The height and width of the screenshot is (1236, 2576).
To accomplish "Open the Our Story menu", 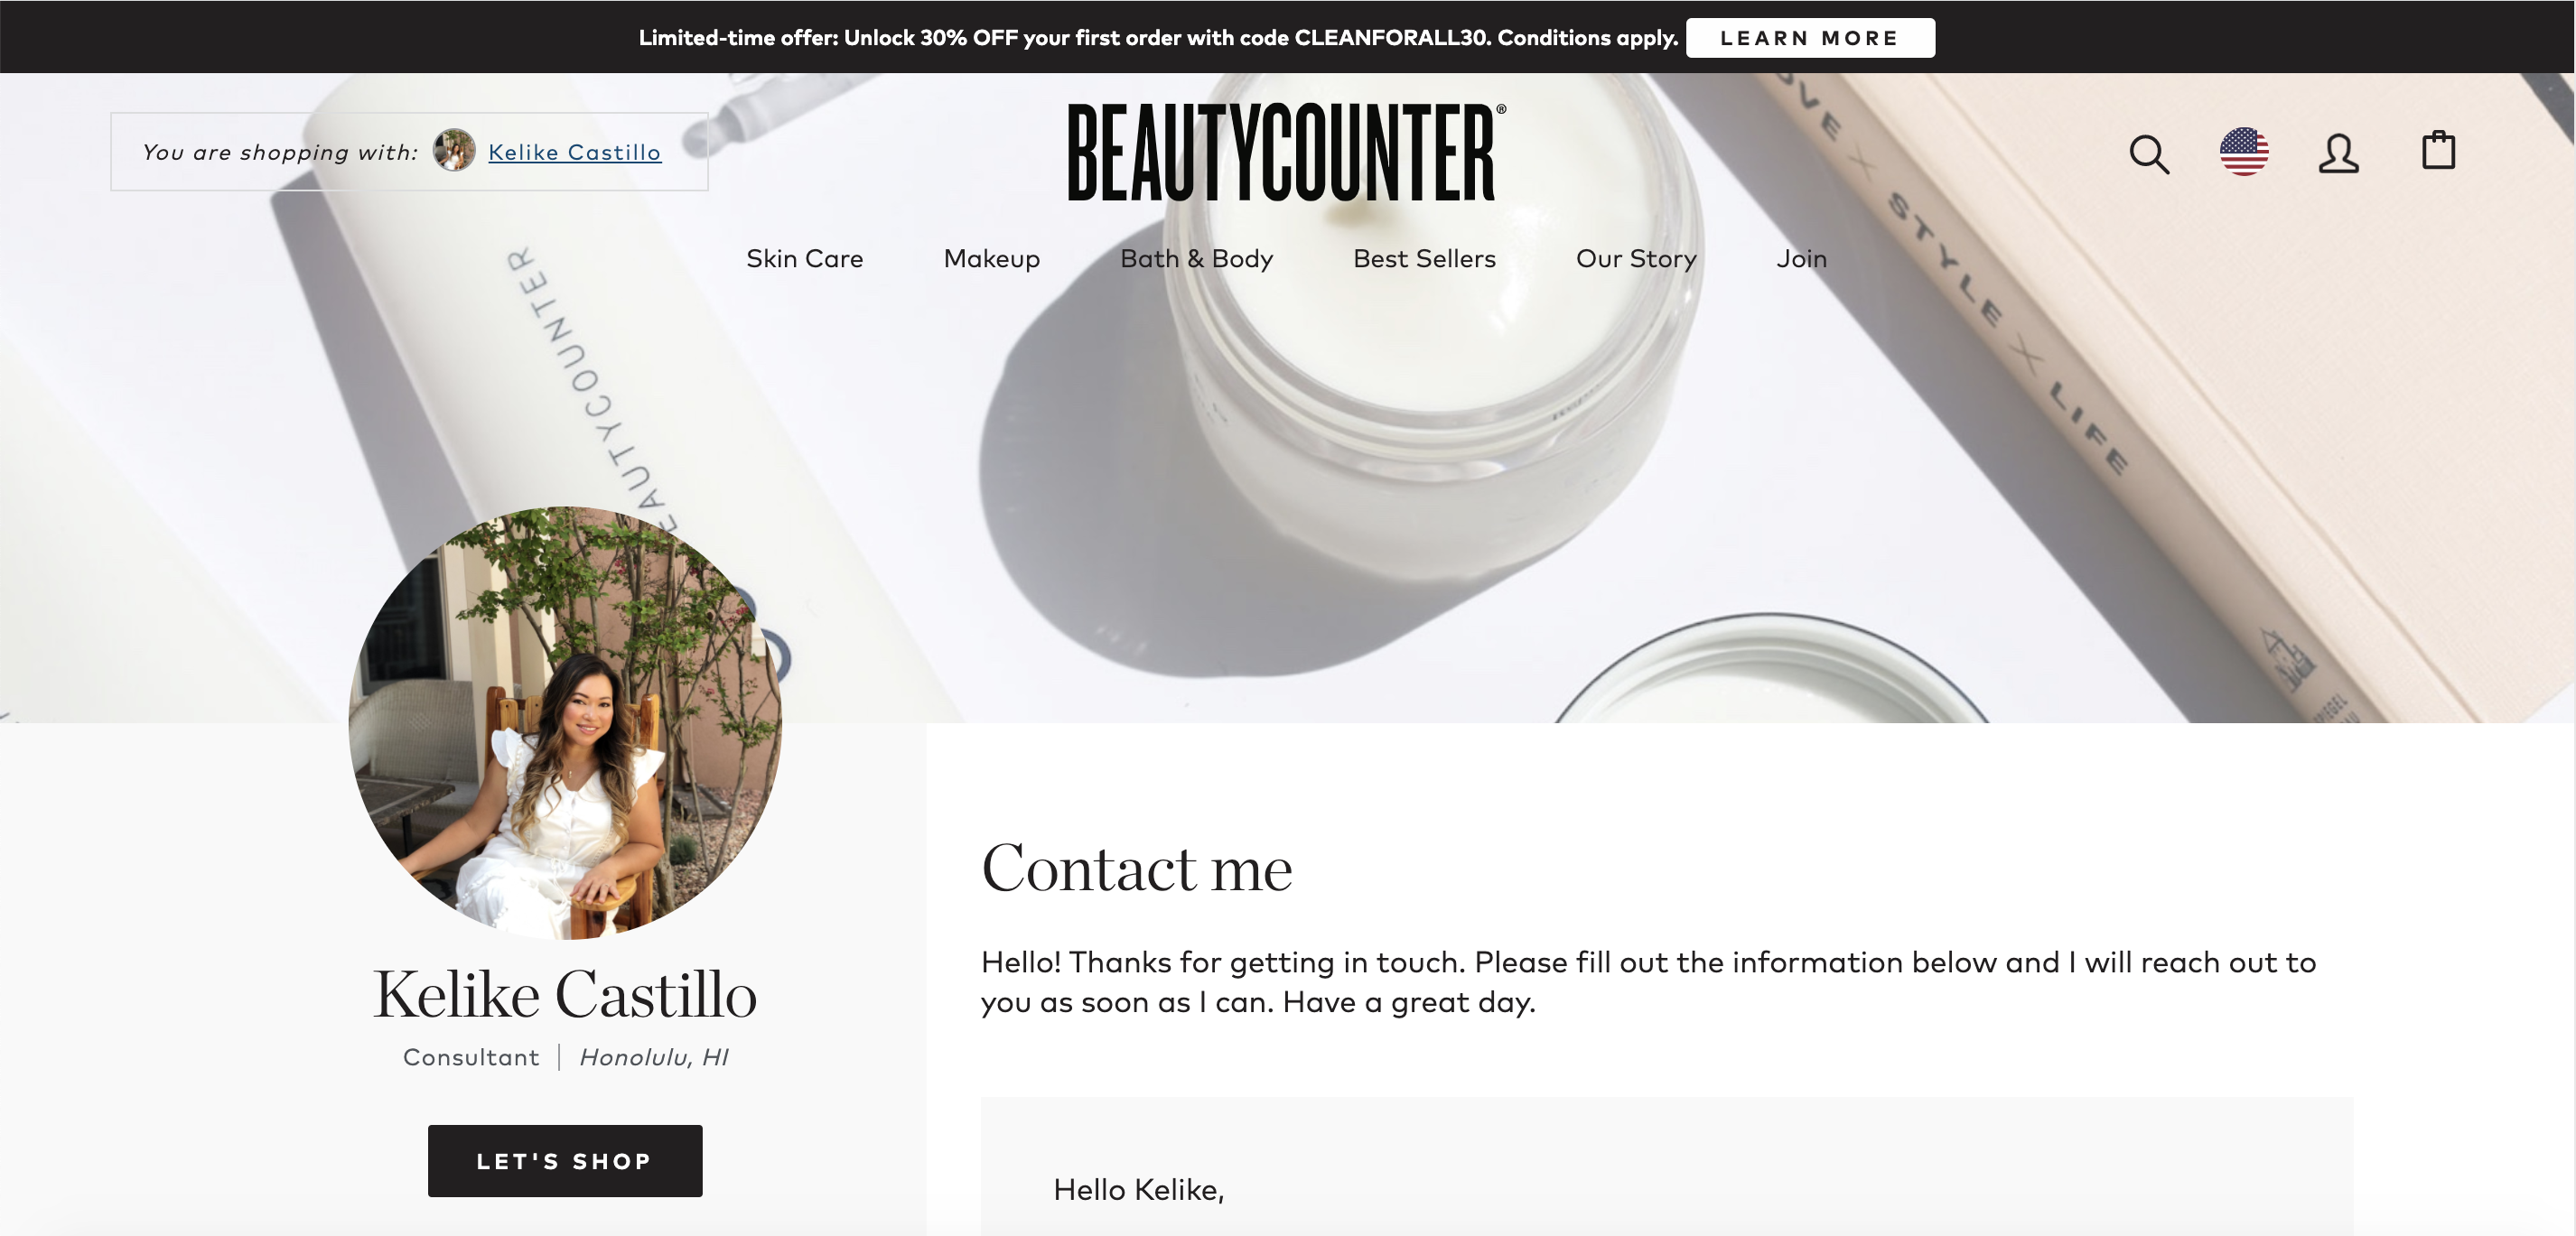I will pos(1636,259).
